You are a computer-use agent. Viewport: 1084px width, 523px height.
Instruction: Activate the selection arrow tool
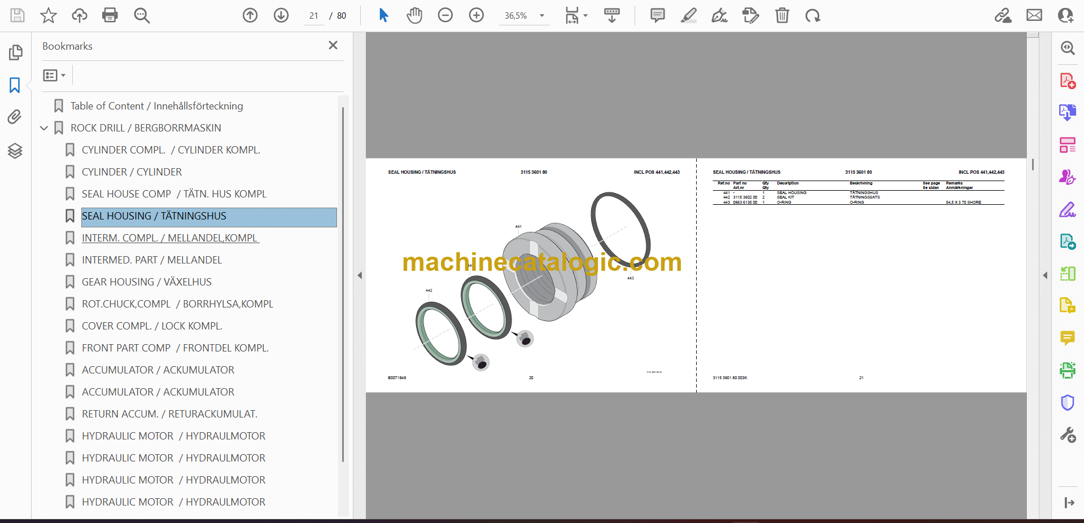click(384, 15)
